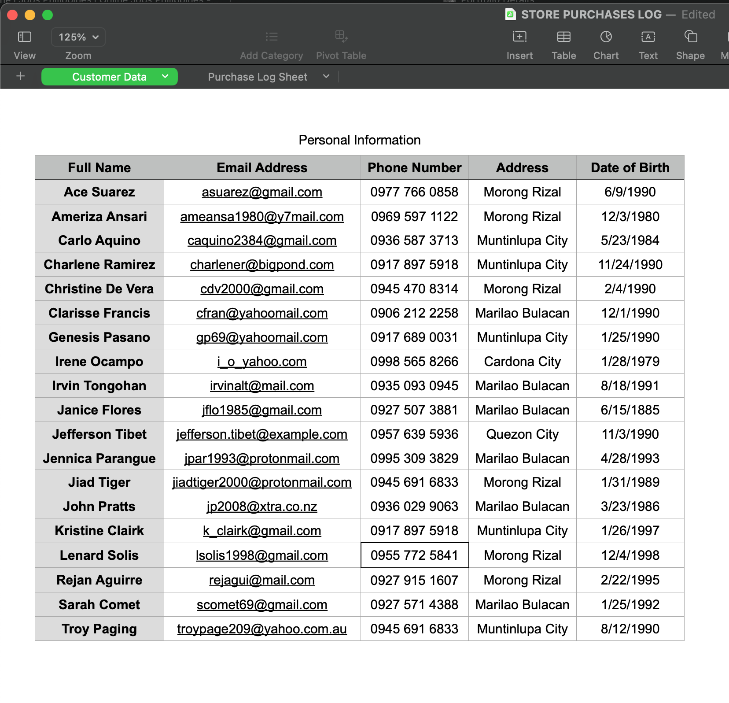The width and height of the screenshot is (729, 703).
Task: Select the Customer Data sheet tab
Action: [109, 77]
